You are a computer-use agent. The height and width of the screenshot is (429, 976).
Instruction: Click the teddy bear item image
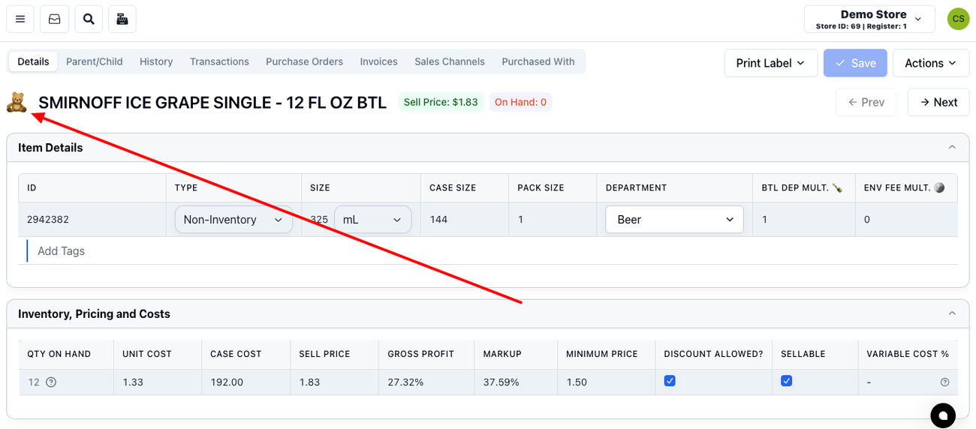17,102
